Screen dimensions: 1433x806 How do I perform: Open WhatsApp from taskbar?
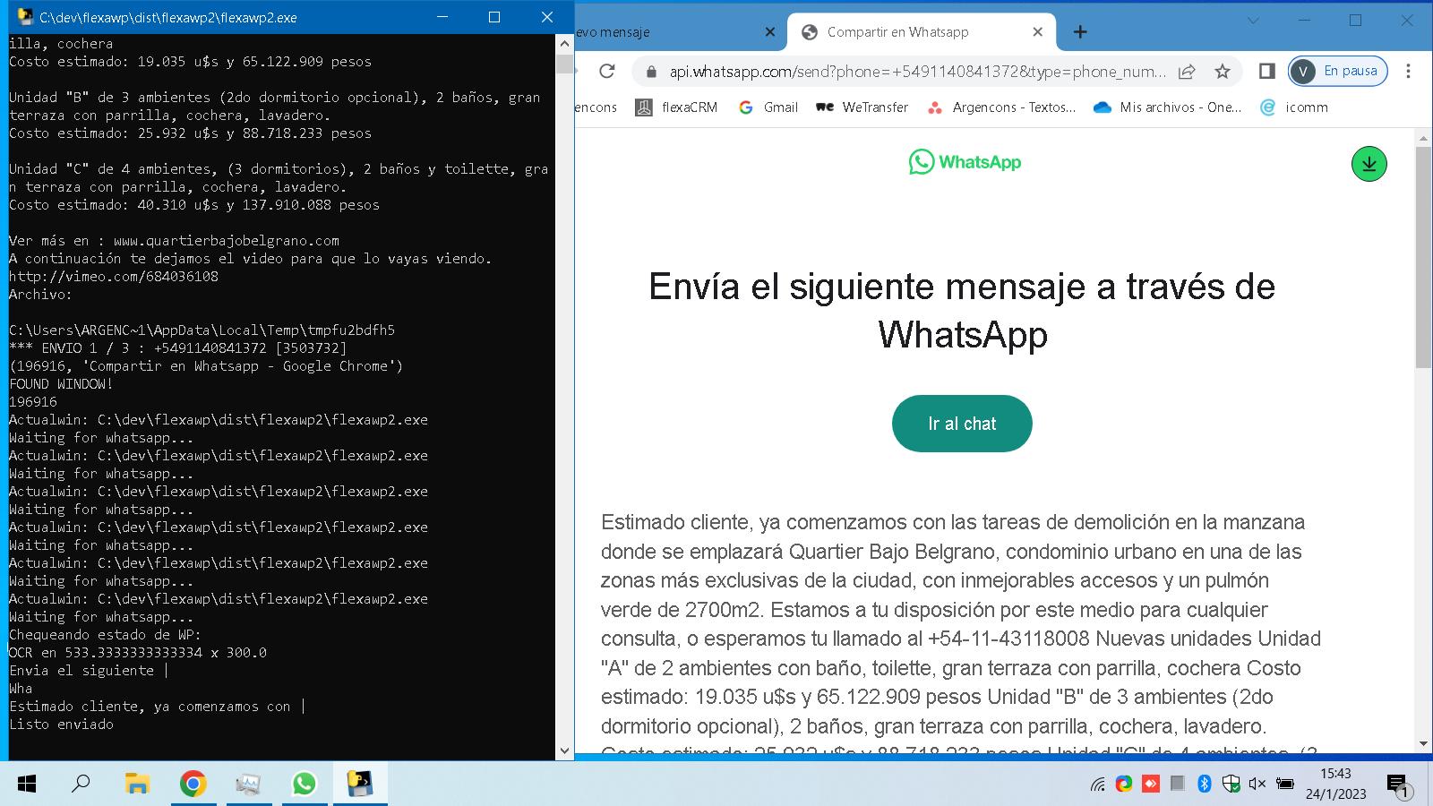pyautogui.click(x=304, y=785)
